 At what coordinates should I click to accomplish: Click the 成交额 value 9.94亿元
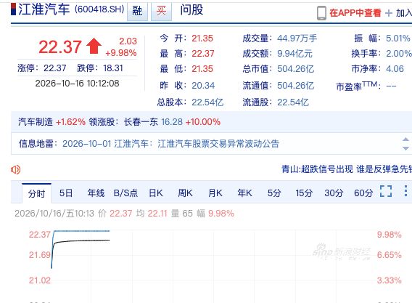click(294, 54)
